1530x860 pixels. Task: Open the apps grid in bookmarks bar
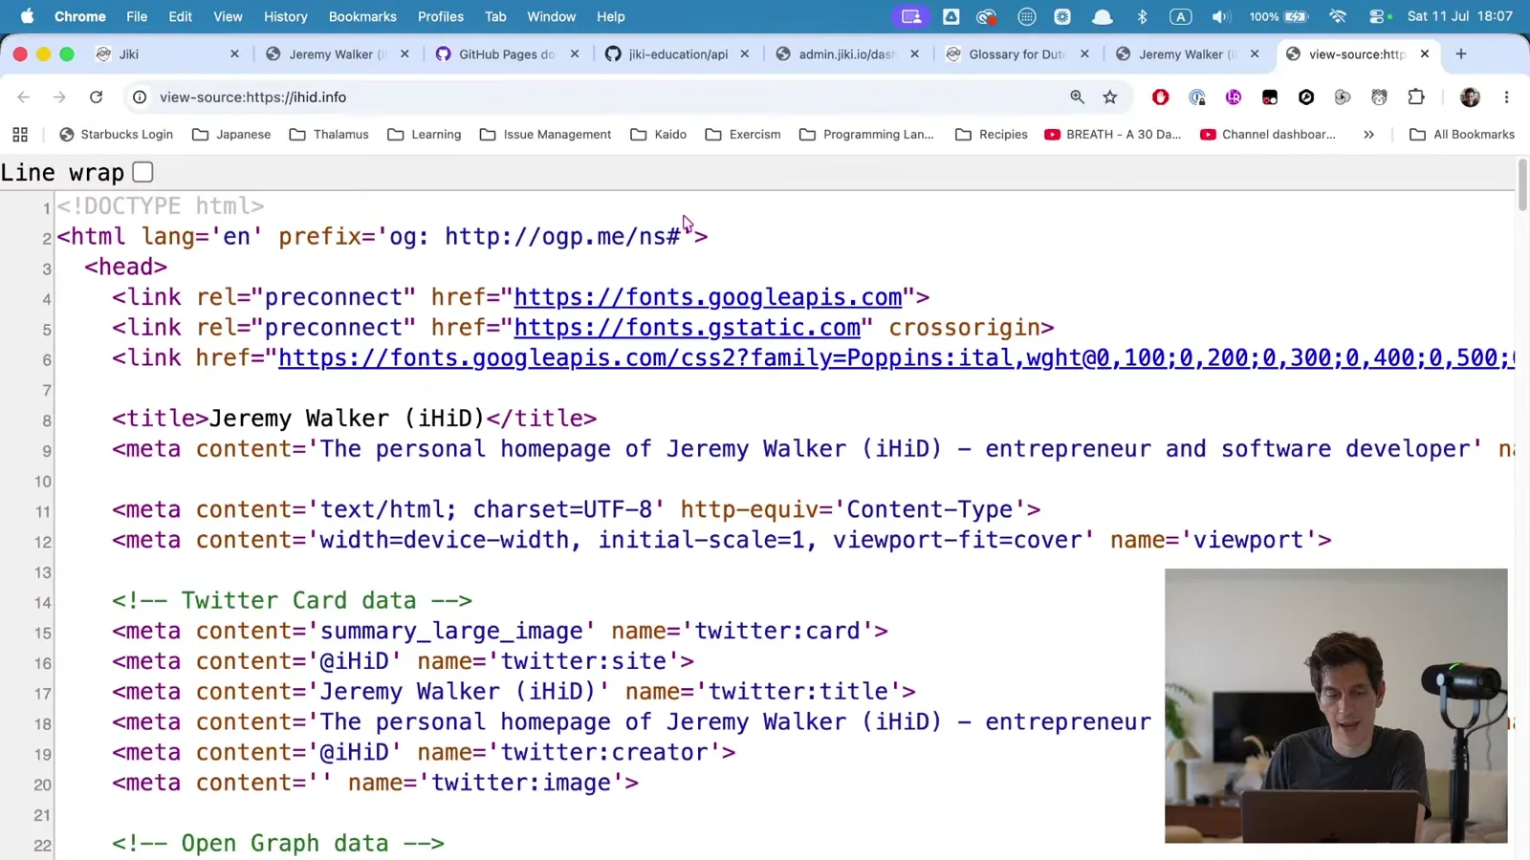[20, 135]
